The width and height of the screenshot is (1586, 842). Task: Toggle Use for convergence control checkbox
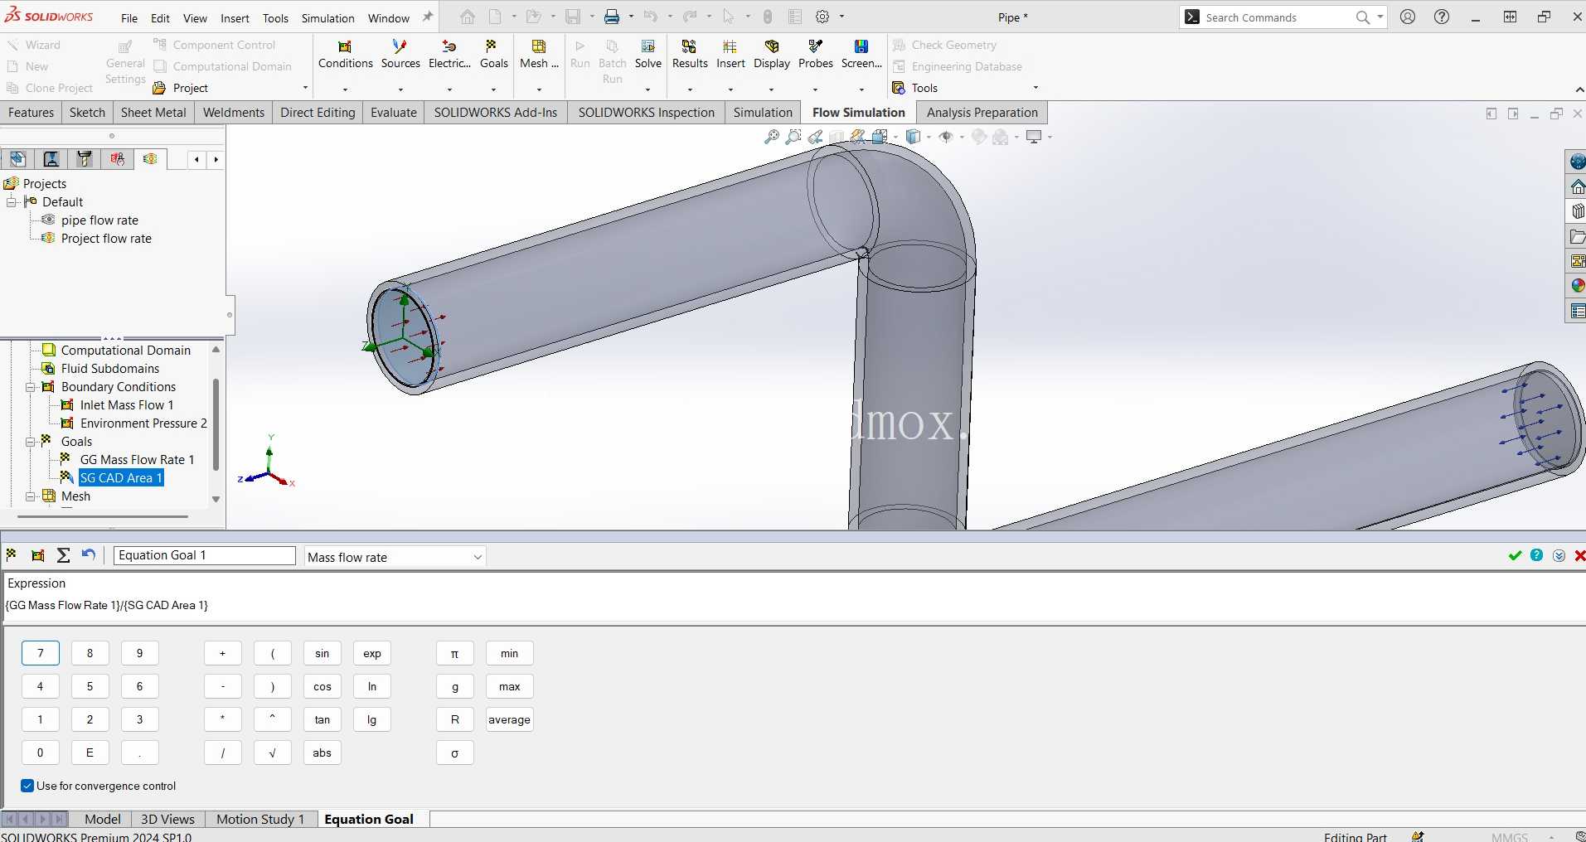(27, 786)
